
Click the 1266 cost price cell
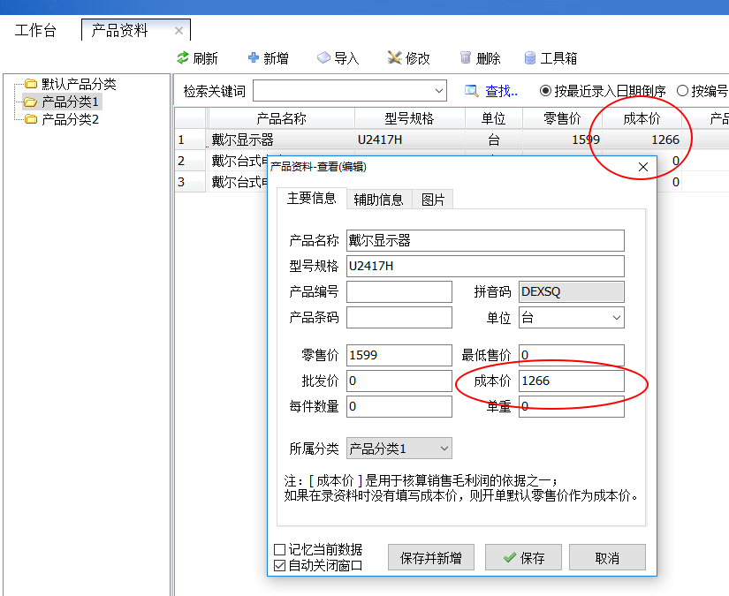pyautogui.click(x=642, y=140)
